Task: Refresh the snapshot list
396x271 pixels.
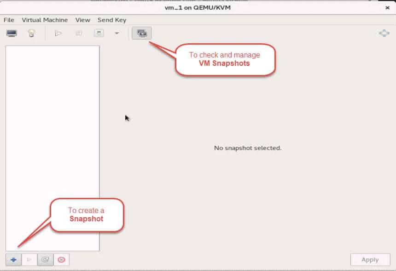Action: click(45, 259)
